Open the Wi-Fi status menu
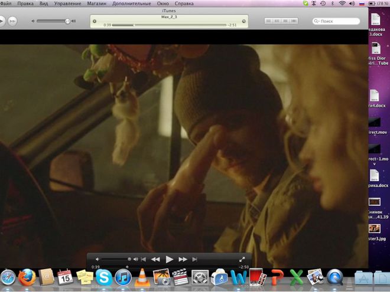The image size is (390, 292). (x=342, y=4)
